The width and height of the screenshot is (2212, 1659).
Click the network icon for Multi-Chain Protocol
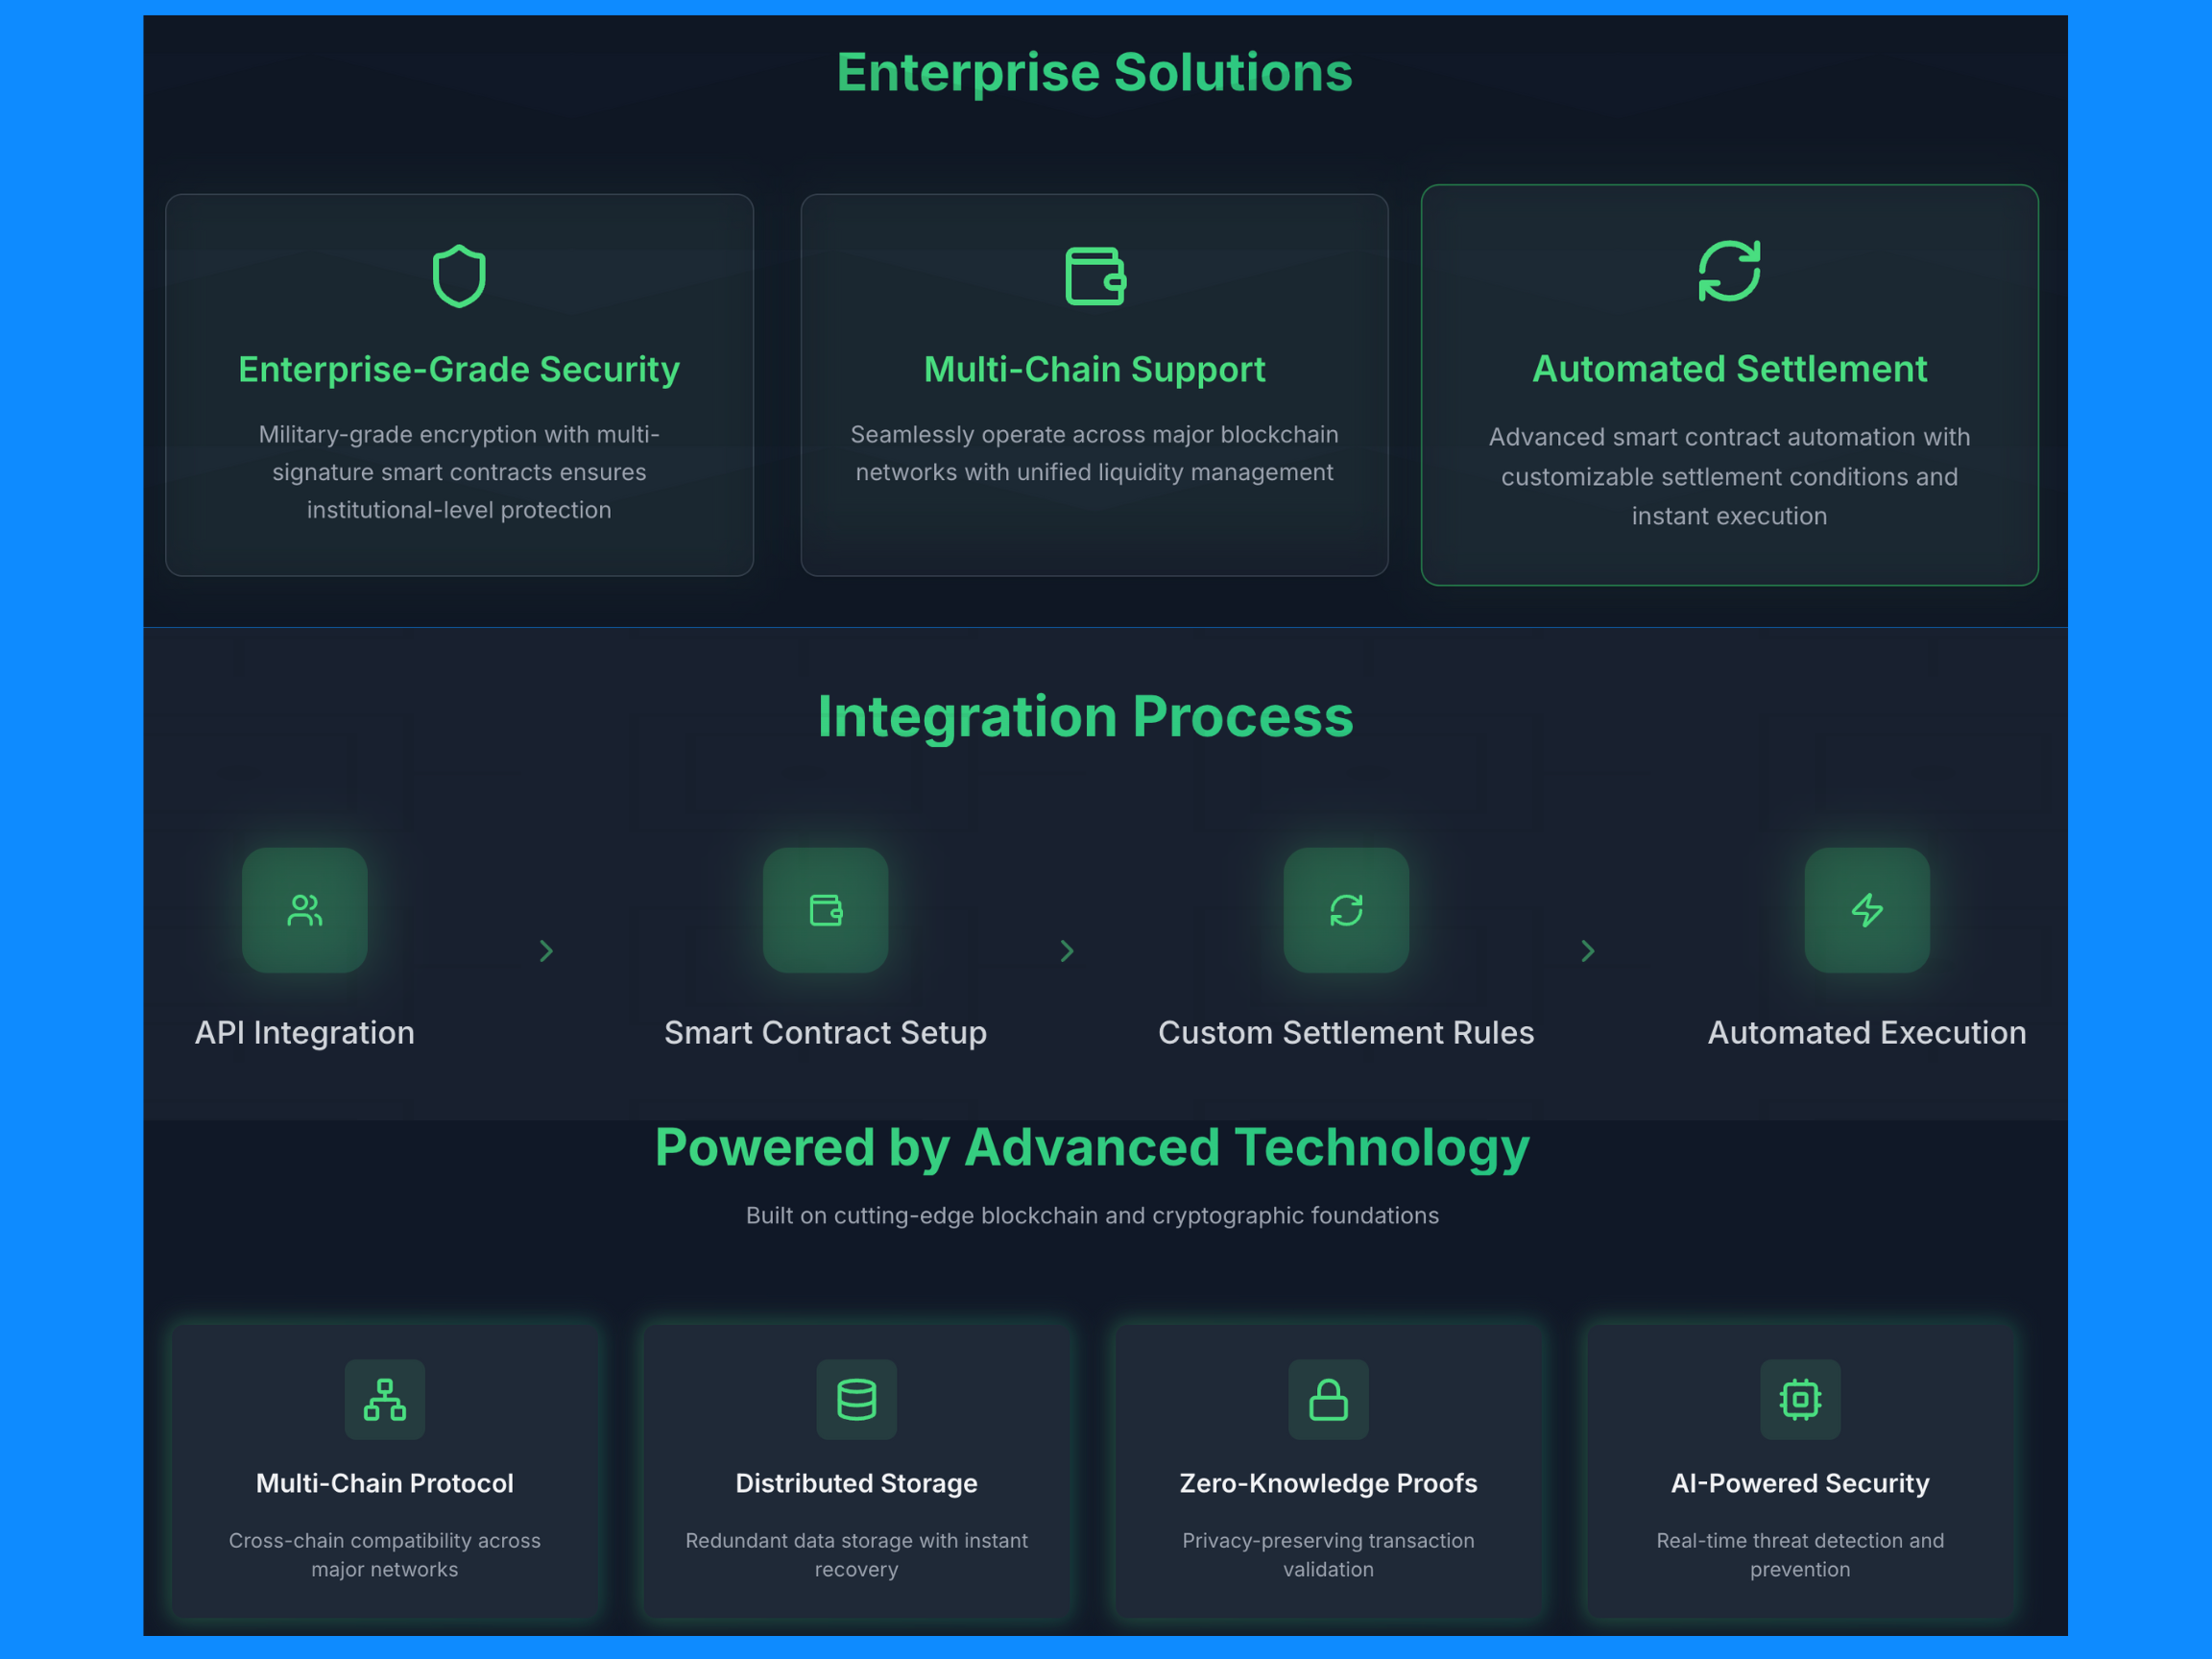[385, 1399]
